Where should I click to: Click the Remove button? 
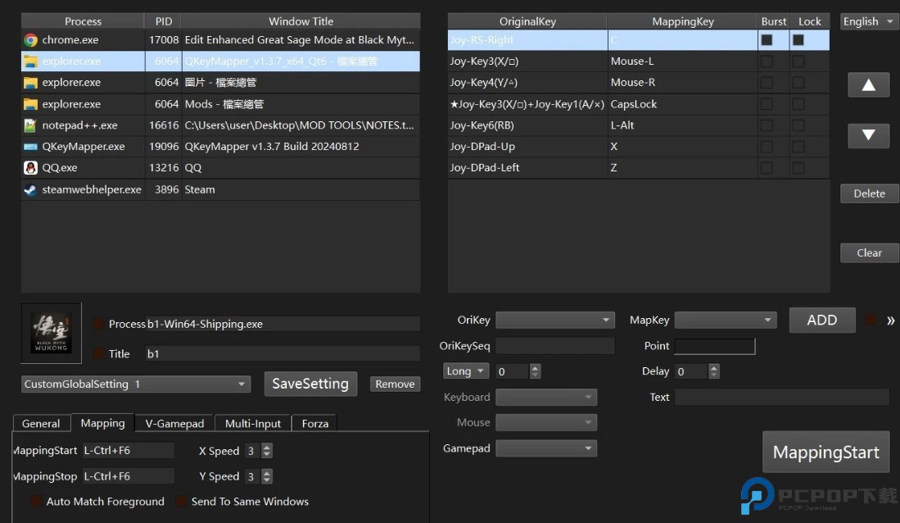point(395,384)
